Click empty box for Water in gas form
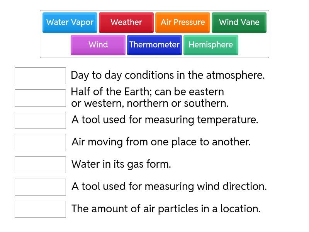 40,165
